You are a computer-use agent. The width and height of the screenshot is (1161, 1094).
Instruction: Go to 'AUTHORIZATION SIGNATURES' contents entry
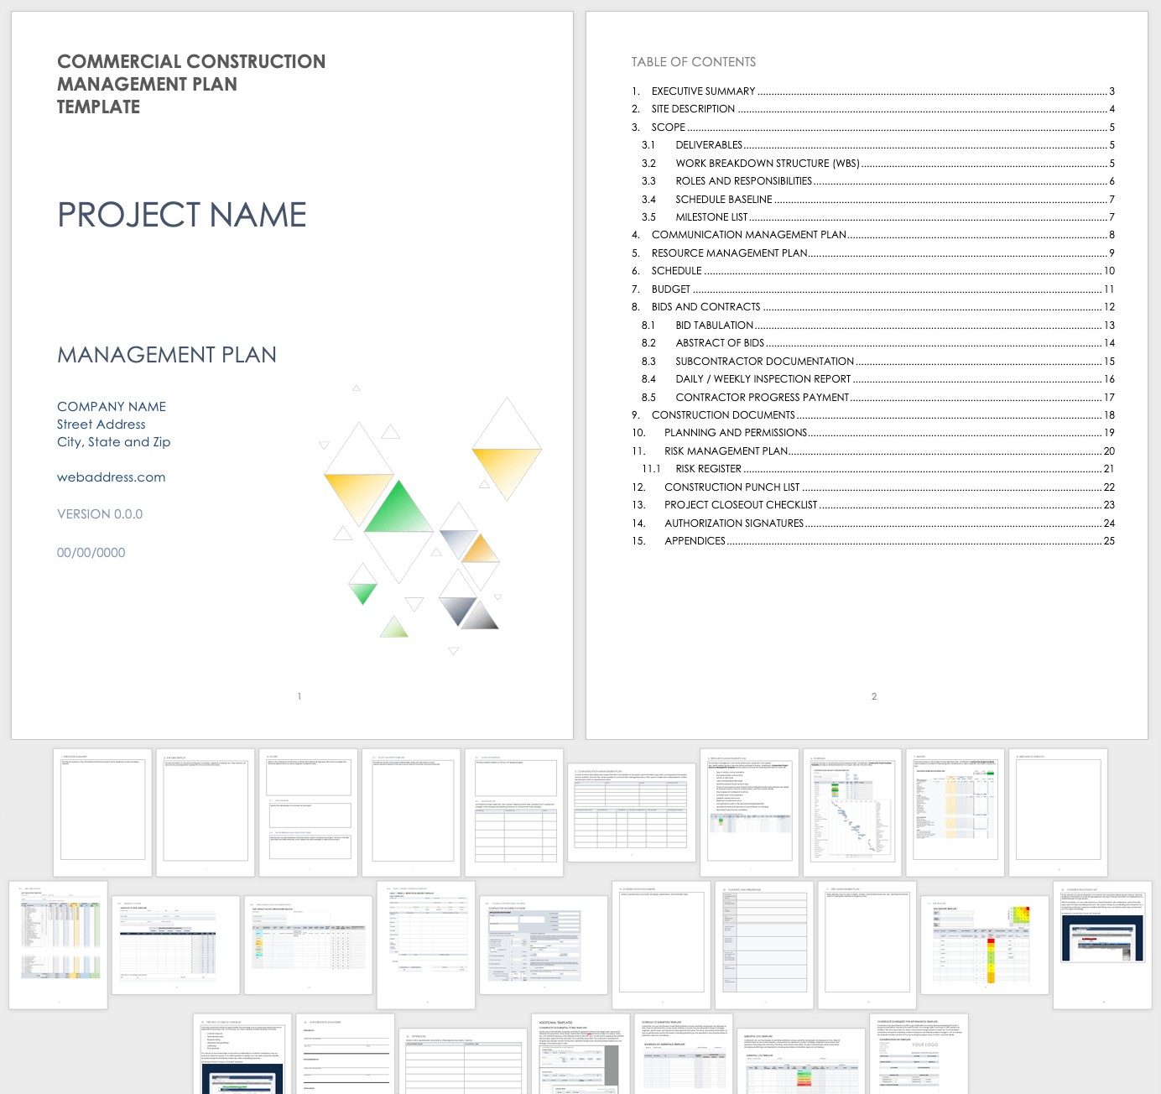(873, 524)
